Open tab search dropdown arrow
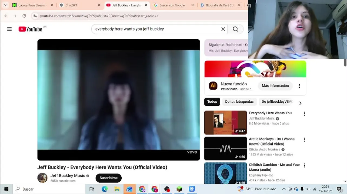347x194 pixels. point(5,5)
